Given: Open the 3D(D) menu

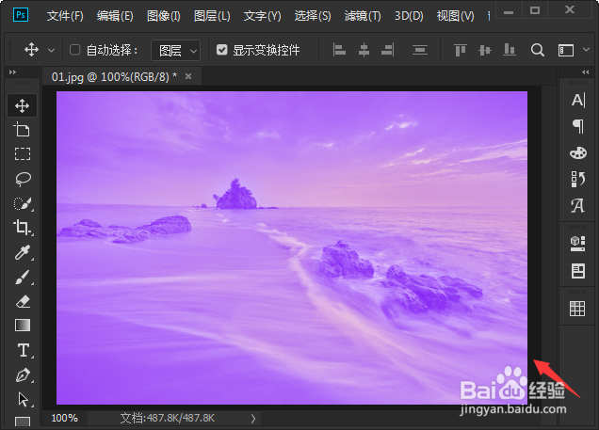Looking at the screenshot, I should pos(409,16).
